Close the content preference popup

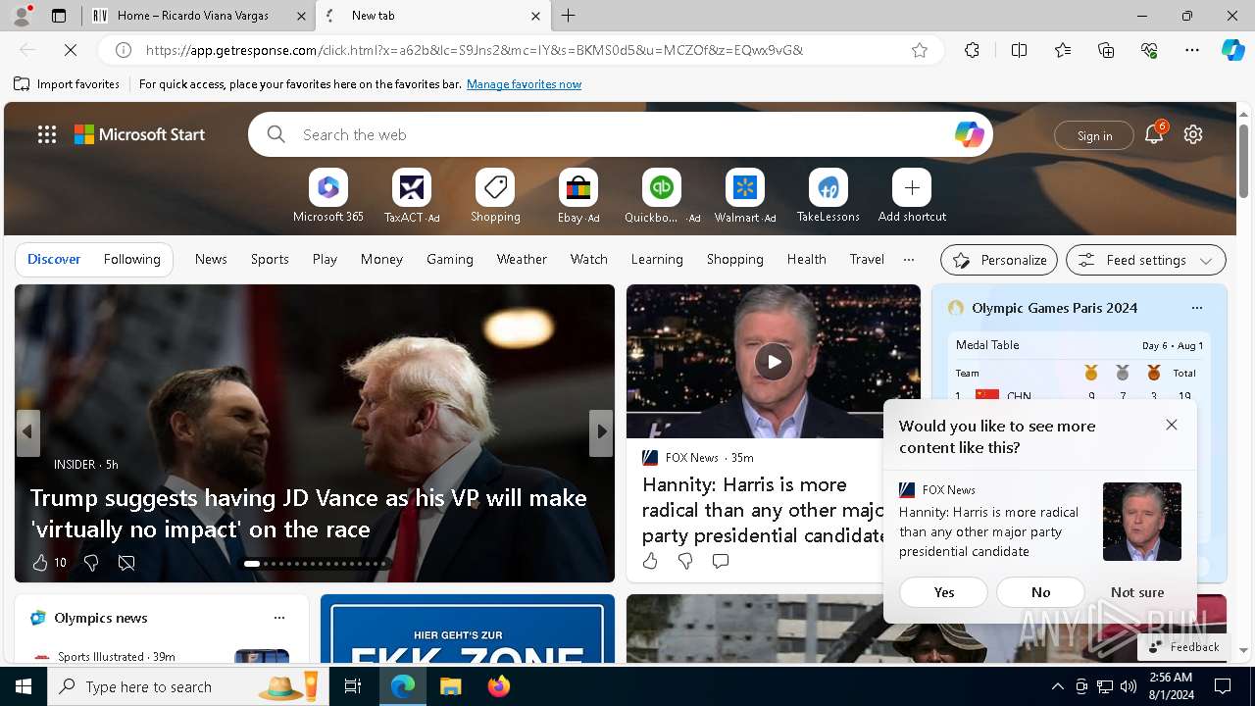[1172, 425]
